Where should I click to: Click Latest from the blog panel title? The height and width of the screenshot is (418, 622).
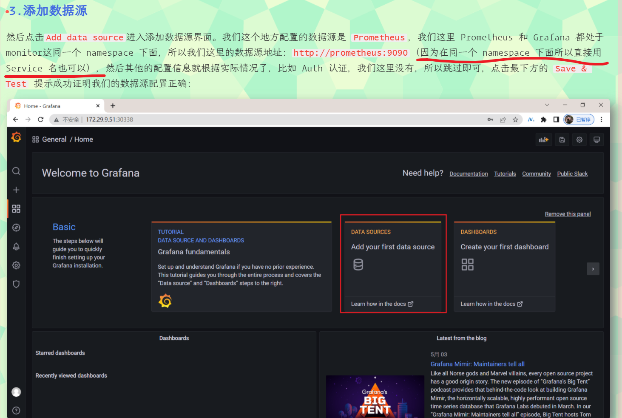tap(461, 338)
